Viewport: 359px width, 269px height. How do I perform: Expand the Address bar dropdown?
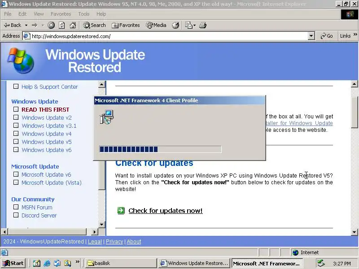(x=311, y=36)
